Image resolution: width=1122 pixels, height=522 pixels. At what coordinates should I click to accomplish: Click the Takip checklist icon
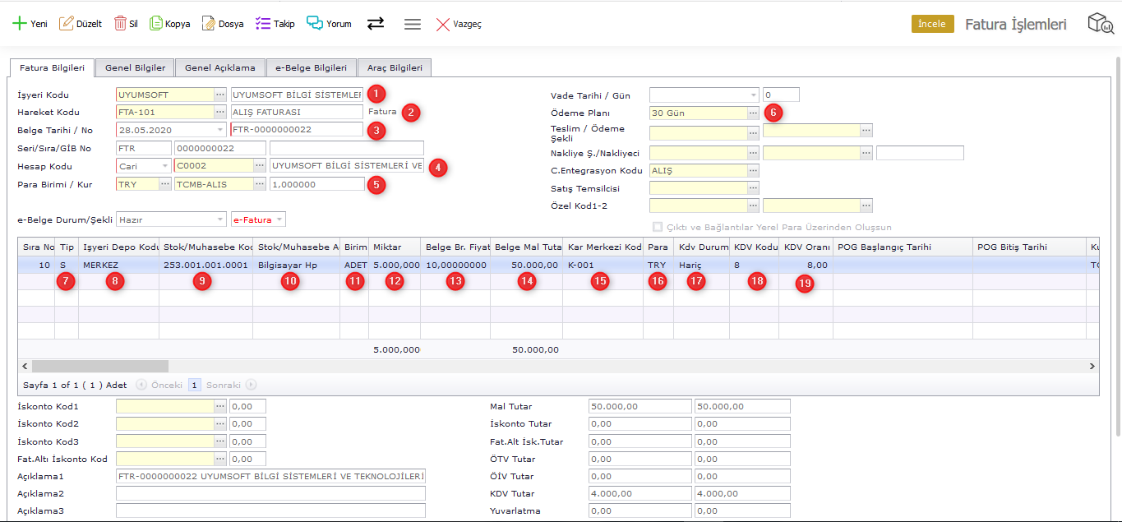(263, 24)
